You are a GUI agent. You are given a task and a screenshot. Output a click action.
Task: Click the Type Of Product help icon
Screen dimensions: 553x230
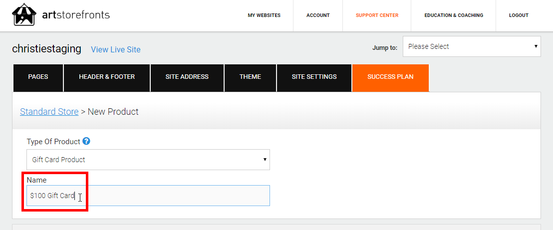[x=86, y=141]
